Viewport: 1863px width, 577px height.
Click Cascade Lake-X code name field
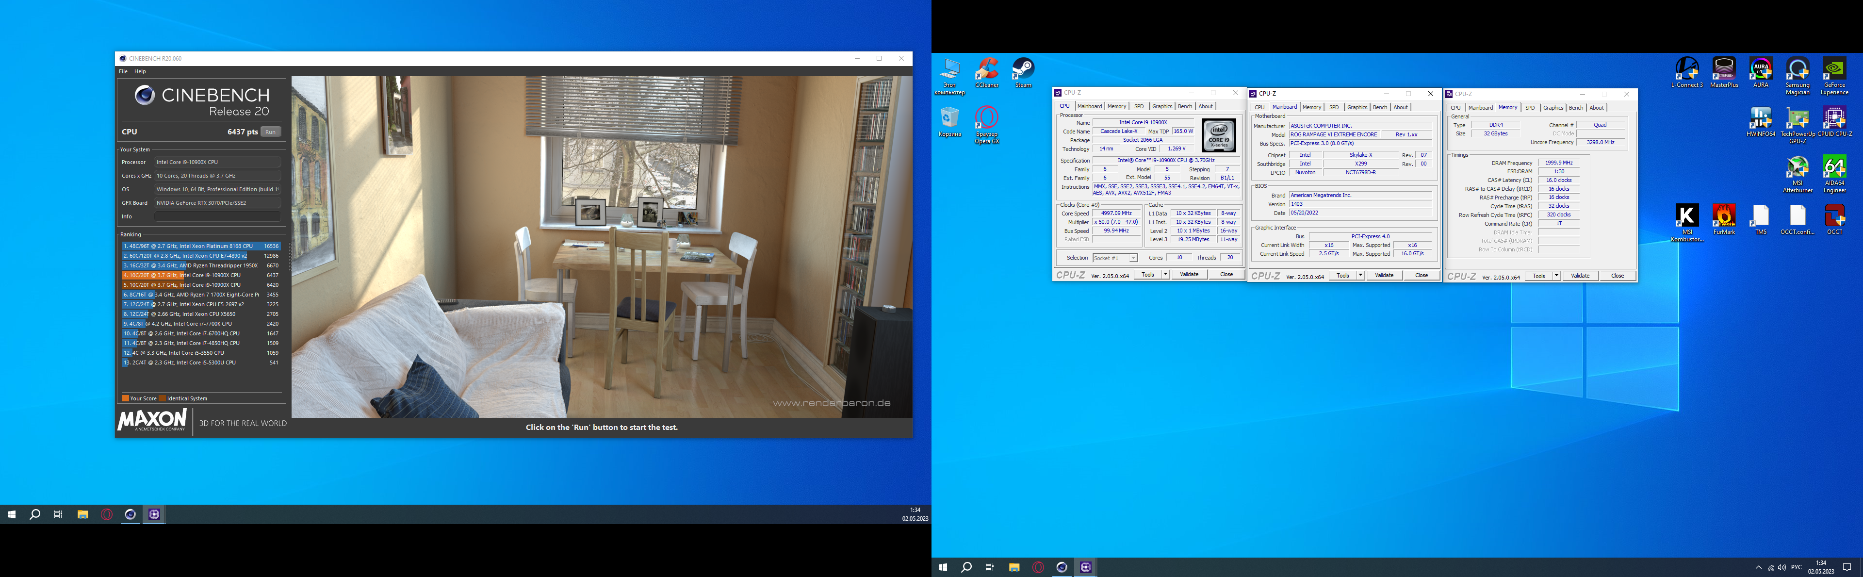pos(1118,132)
